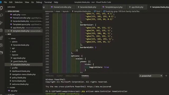Open policy.blade.php in file tree
This screenshot has width=169, height=95.
pyautogui.click(x=24, y=78)
